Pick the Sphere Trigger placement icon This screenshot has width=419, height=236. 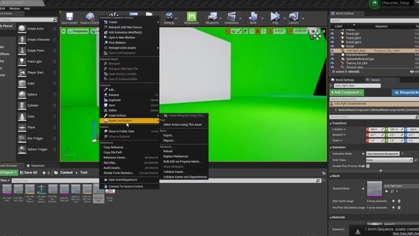22,149
